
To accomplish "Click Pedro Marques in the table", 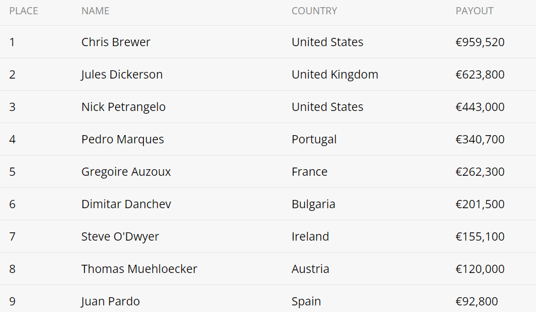I will [122, 140].
